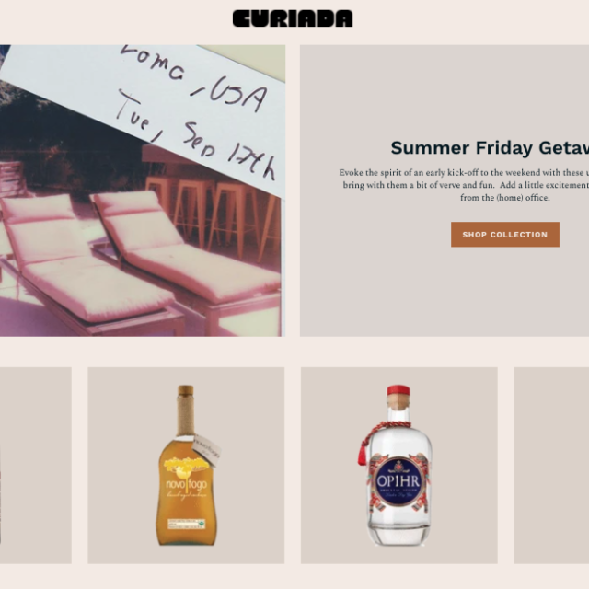Click the organic certification label on the Novo Fogo bottle
This screenshot has height=589, width=589.
(x=187, y=524)
